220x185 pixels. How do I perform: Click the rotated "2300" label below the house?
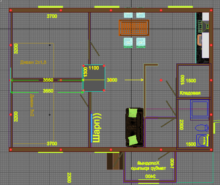click(69, 177)
